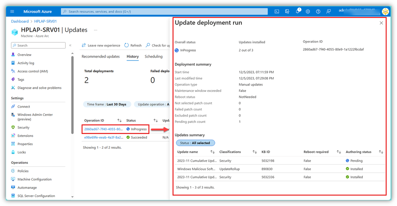Viewport: 397px width, 206px height.
Task: Select KB ID 5032336 cell
Action: (x=268, y=177)
